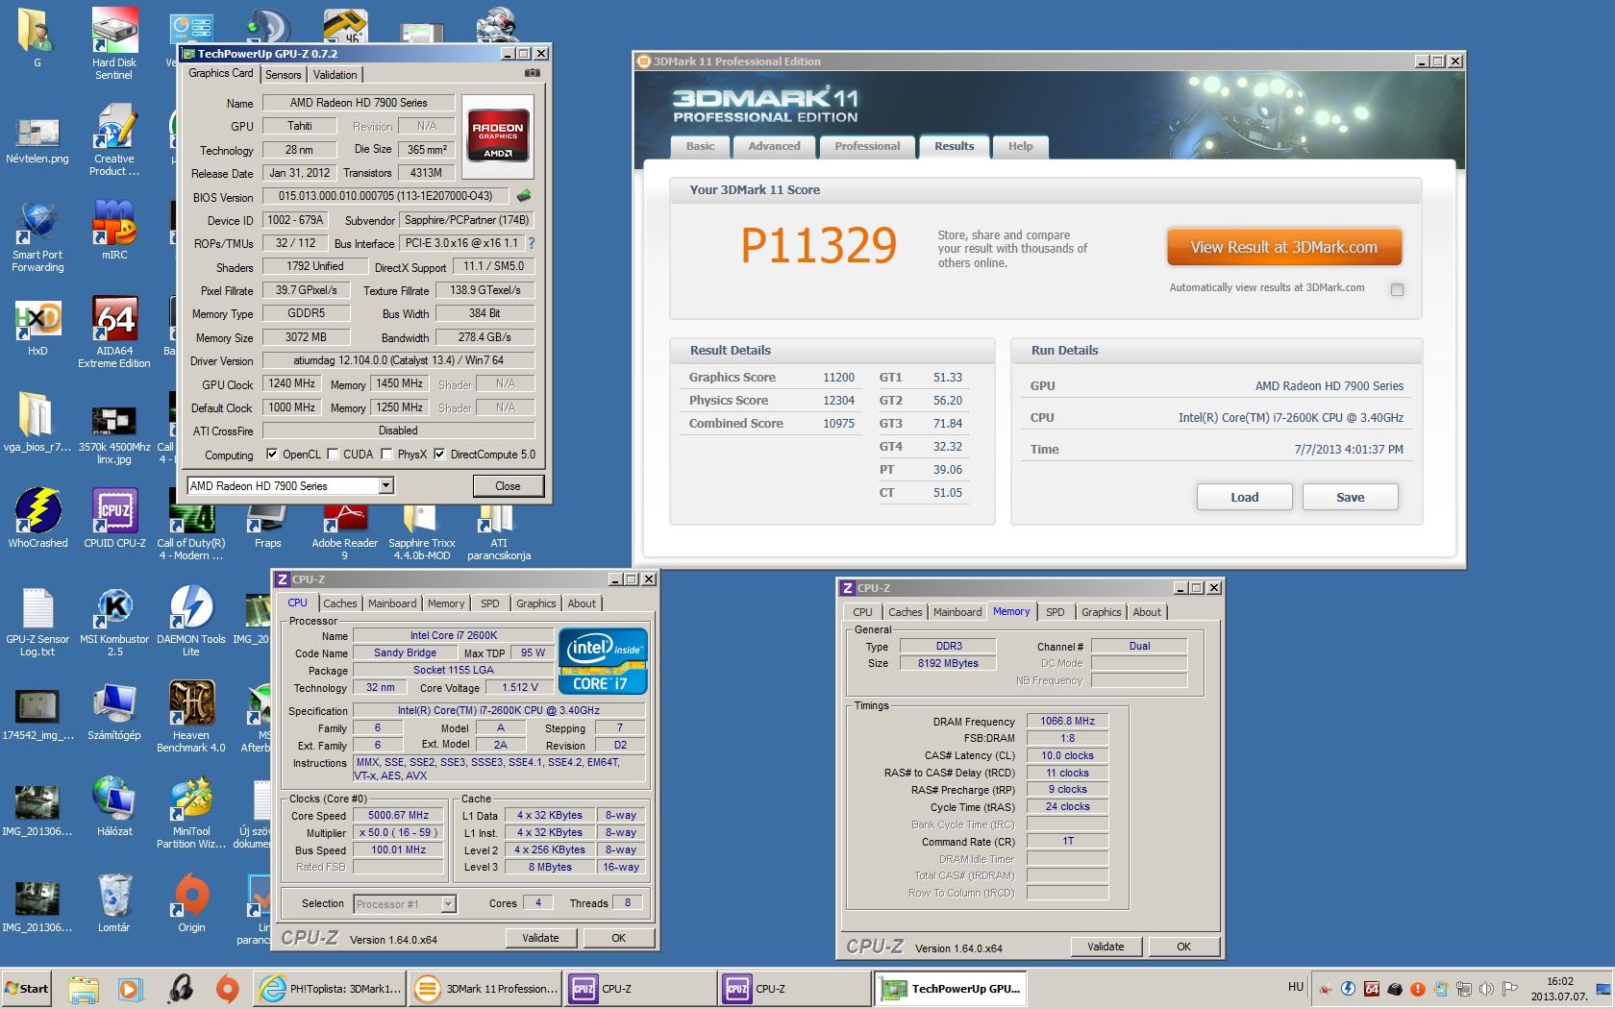Switch to 3DMark 11 Professional taskbar item
This screenshot has height=1009, width=1615.
[x=486, y=989]
